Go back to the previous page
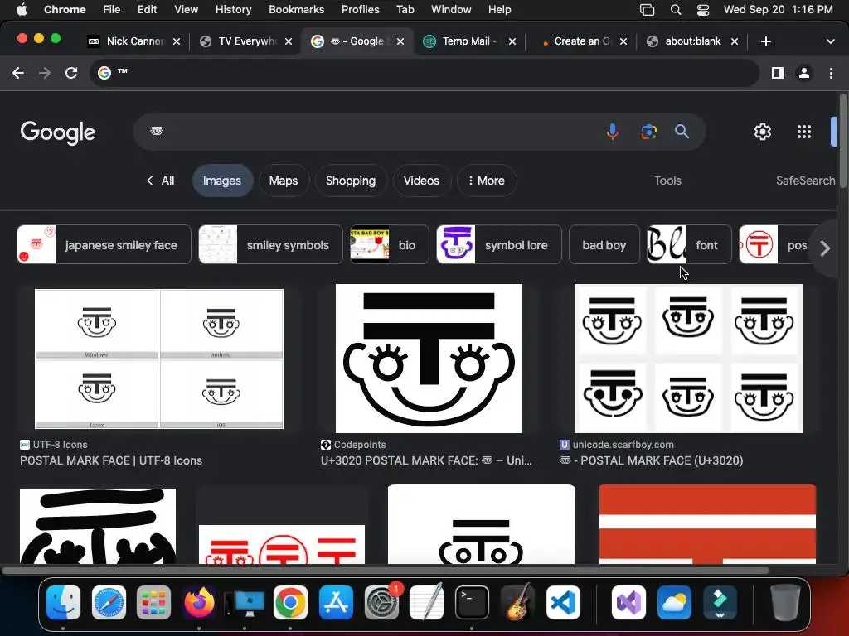 point(18,73)
